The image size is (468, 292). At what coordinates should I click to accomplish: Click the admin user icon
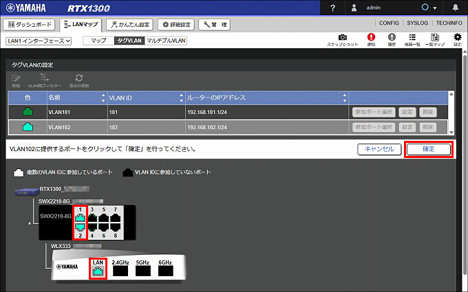(354, 8)
